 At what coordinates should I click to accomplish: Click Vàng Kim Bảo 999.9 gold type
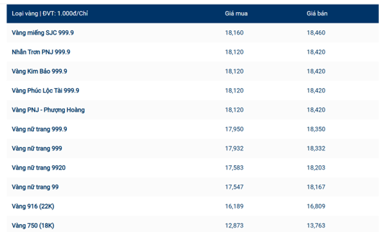coord(39,71)
